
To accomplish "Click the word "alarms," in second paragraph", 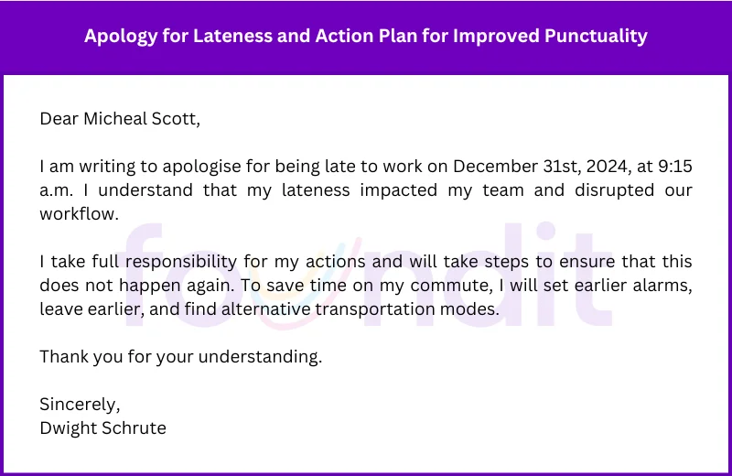I will (x=662, y=286).
